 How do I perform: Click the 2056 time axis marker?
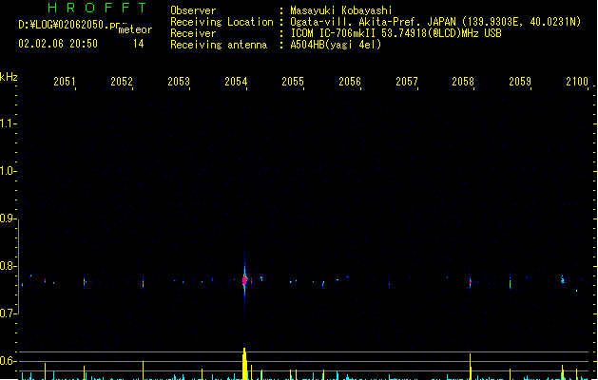(350, 82)
